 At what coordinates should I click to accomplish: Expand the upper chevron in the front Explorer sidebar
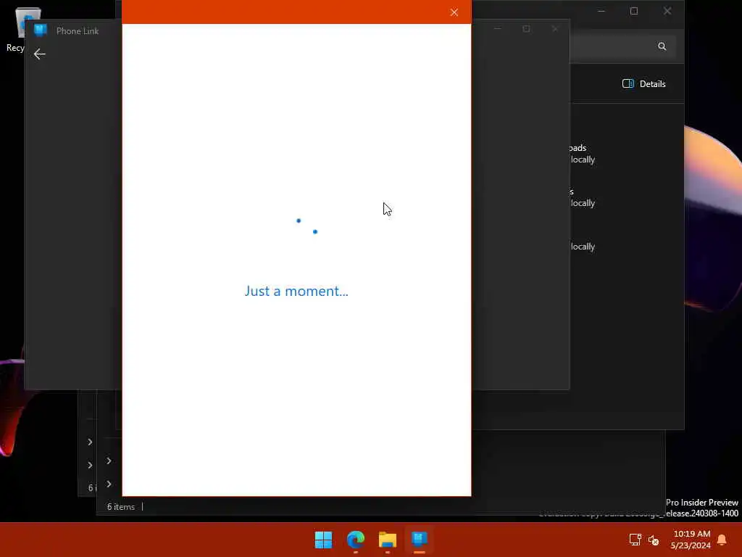tap(109, 461)
